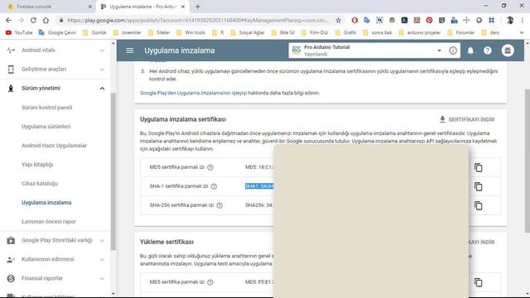The height and width of the screenshot is (298, 530).
Task: Expand the Kullanıcının edinmesi section
Action: 102,259
